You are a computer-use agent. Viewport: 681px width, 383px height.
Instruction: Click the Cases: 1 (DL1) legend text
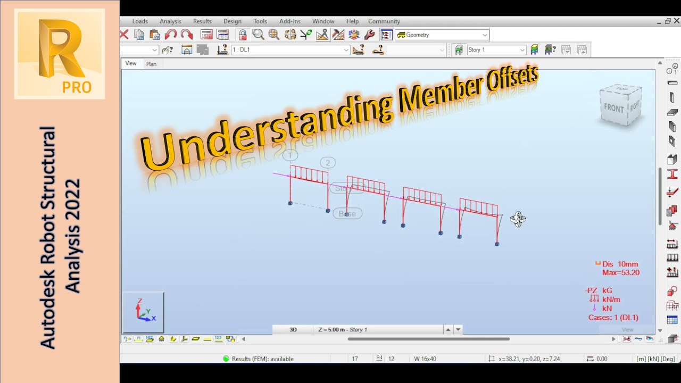(x=613, y=318)
